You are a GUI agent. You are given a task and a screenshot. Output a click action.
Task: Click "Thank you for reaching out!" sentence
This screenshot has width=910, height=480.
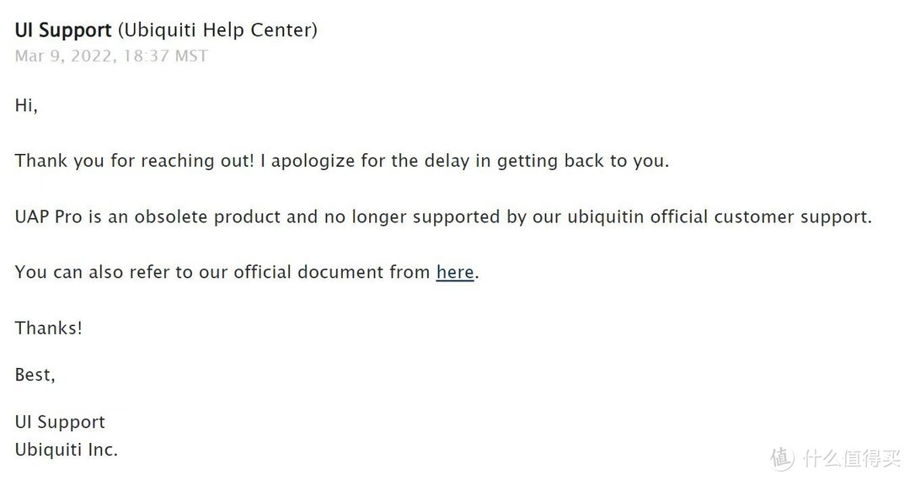pyautogui.click(x=135, y=161)
